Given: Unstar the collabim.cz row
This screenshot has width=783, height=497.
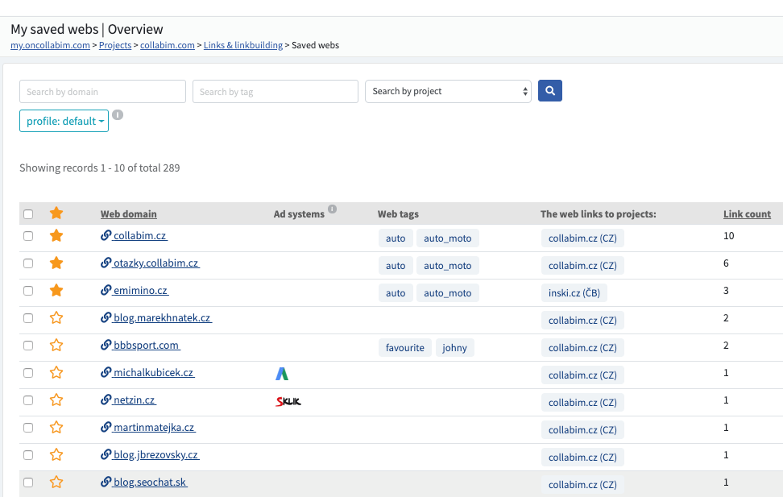Looking at the screenshot, I should [x=56, y=235].
